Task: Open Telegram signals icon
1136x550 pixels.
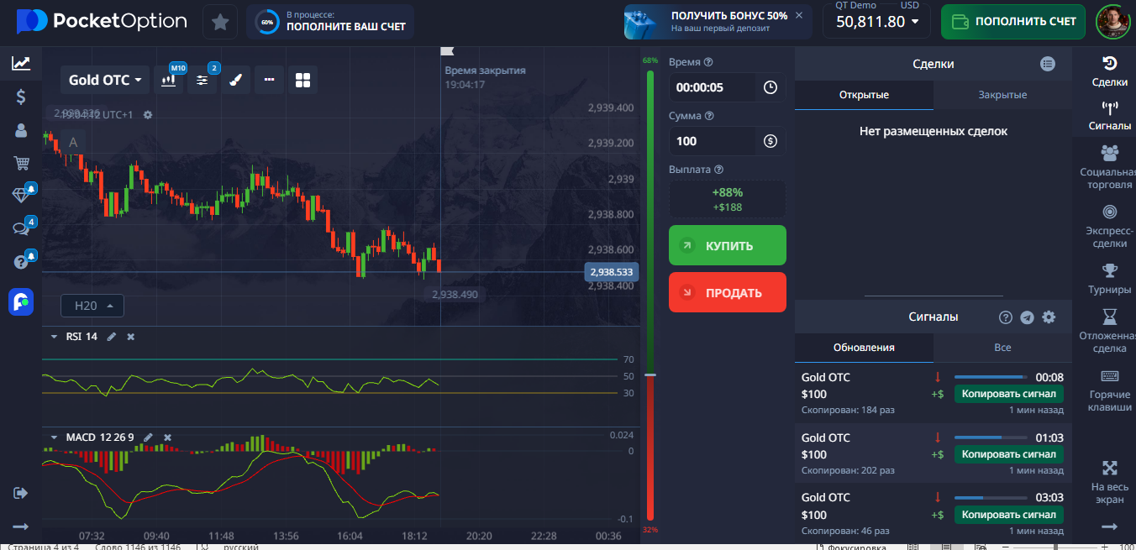Action: tap(1027, 317)
